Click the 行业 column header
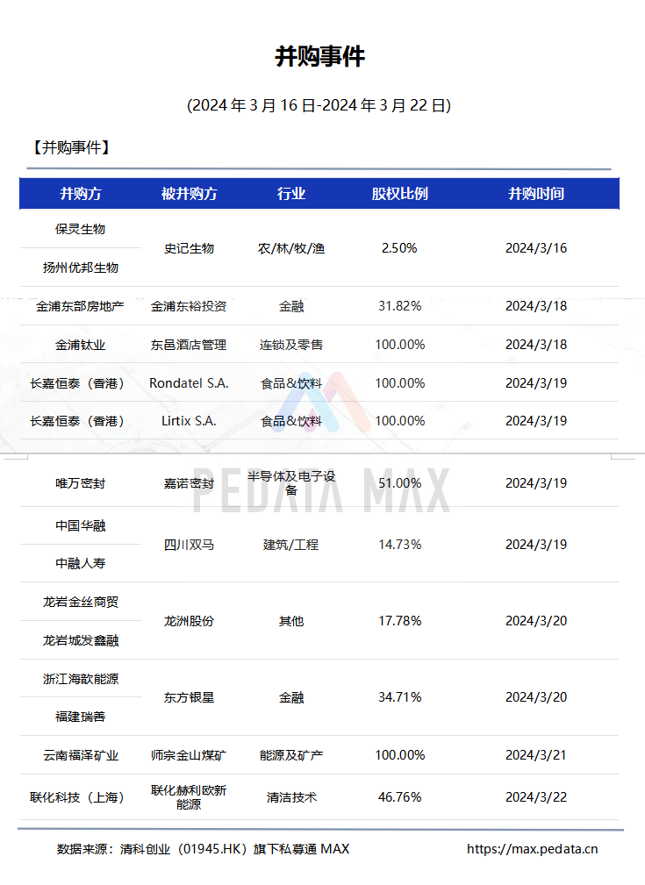Image resolution: width=645 pixels, height=885 pixels. (x=291, y=194)
